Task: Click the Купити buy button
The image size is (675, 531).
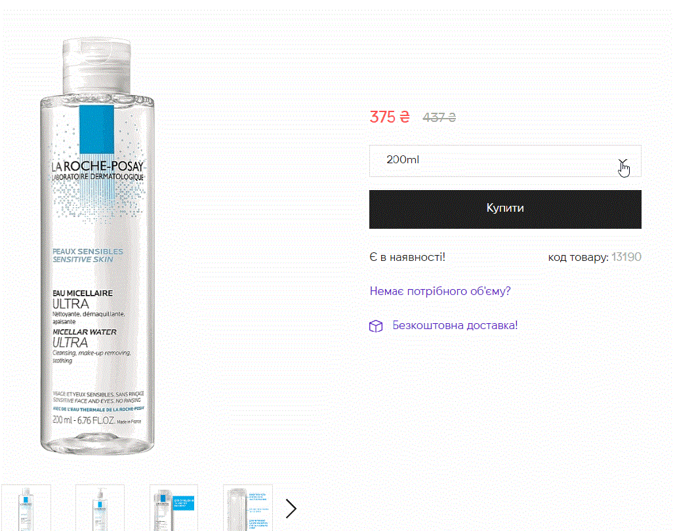Action: (505, 209)
